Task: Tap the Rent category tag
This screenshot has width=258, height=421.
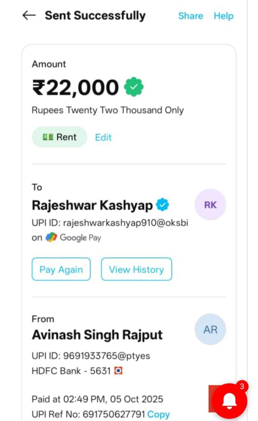Action: (60, 137)
